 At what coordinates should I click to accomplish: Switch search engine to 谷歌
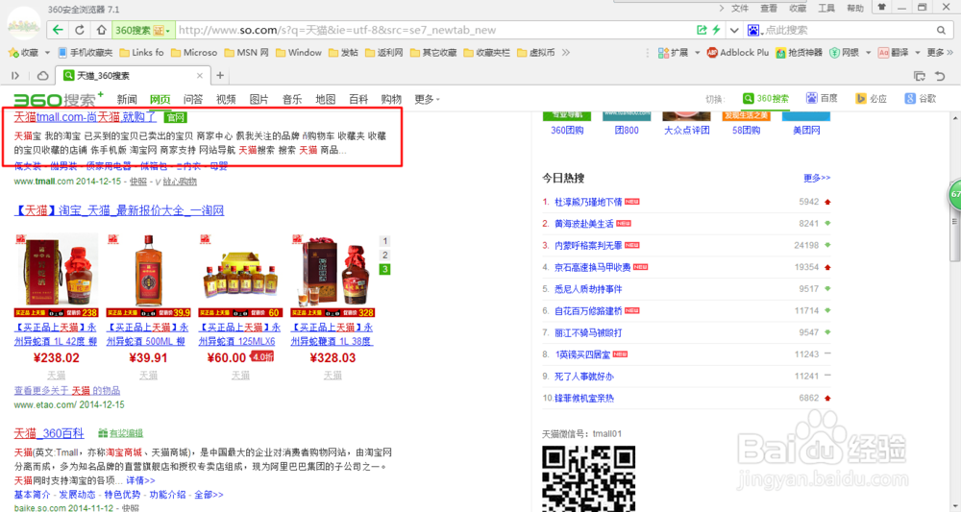point(921,98)
